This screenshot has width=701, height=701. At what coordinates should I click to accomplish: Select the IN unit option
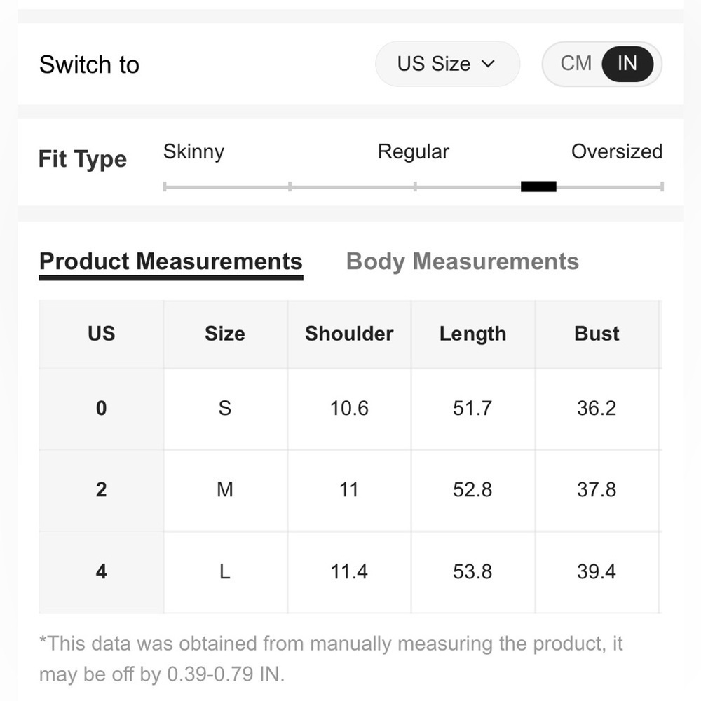point(627,64)
